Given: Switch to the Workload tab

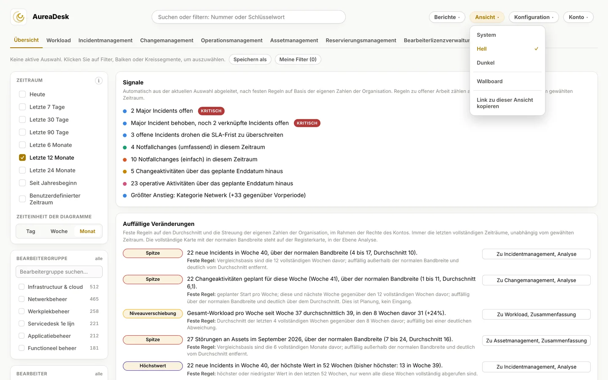Looking at the screenshot, I should pos(59,41).
